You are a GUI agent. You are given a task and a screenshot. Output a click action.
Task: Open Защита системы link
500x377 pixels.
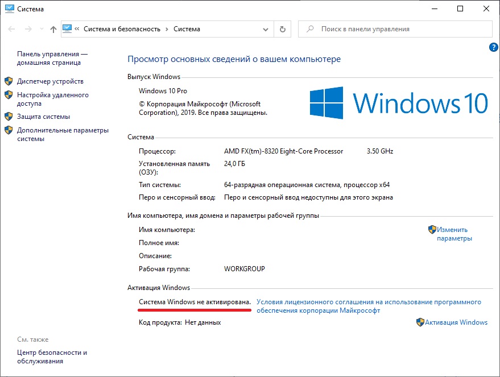[43, 117]
